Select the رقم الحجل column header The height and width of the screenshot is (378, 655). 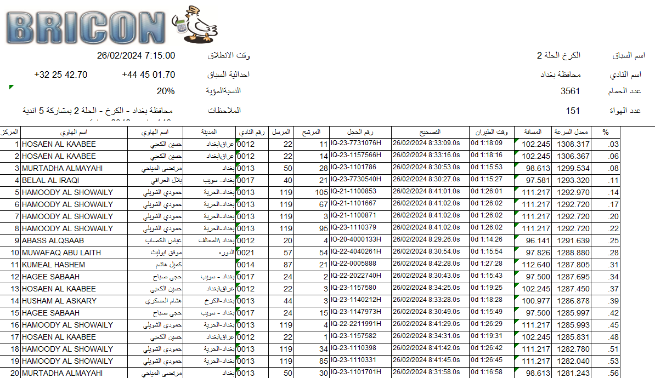click(x=360, y=132)
